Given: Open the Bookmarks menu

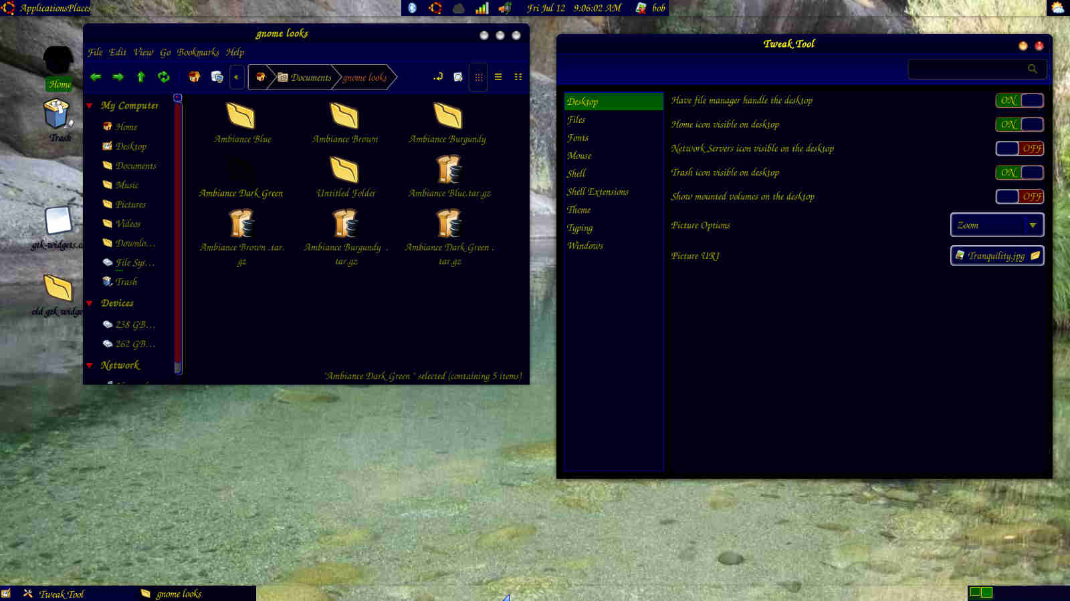Looking at the screenshot, I should coord(198,52).
